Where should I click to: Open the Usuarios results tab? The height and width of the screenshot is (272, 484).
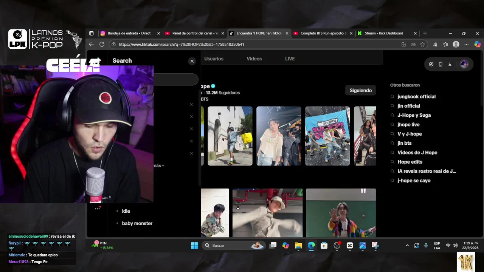point(214,59)
